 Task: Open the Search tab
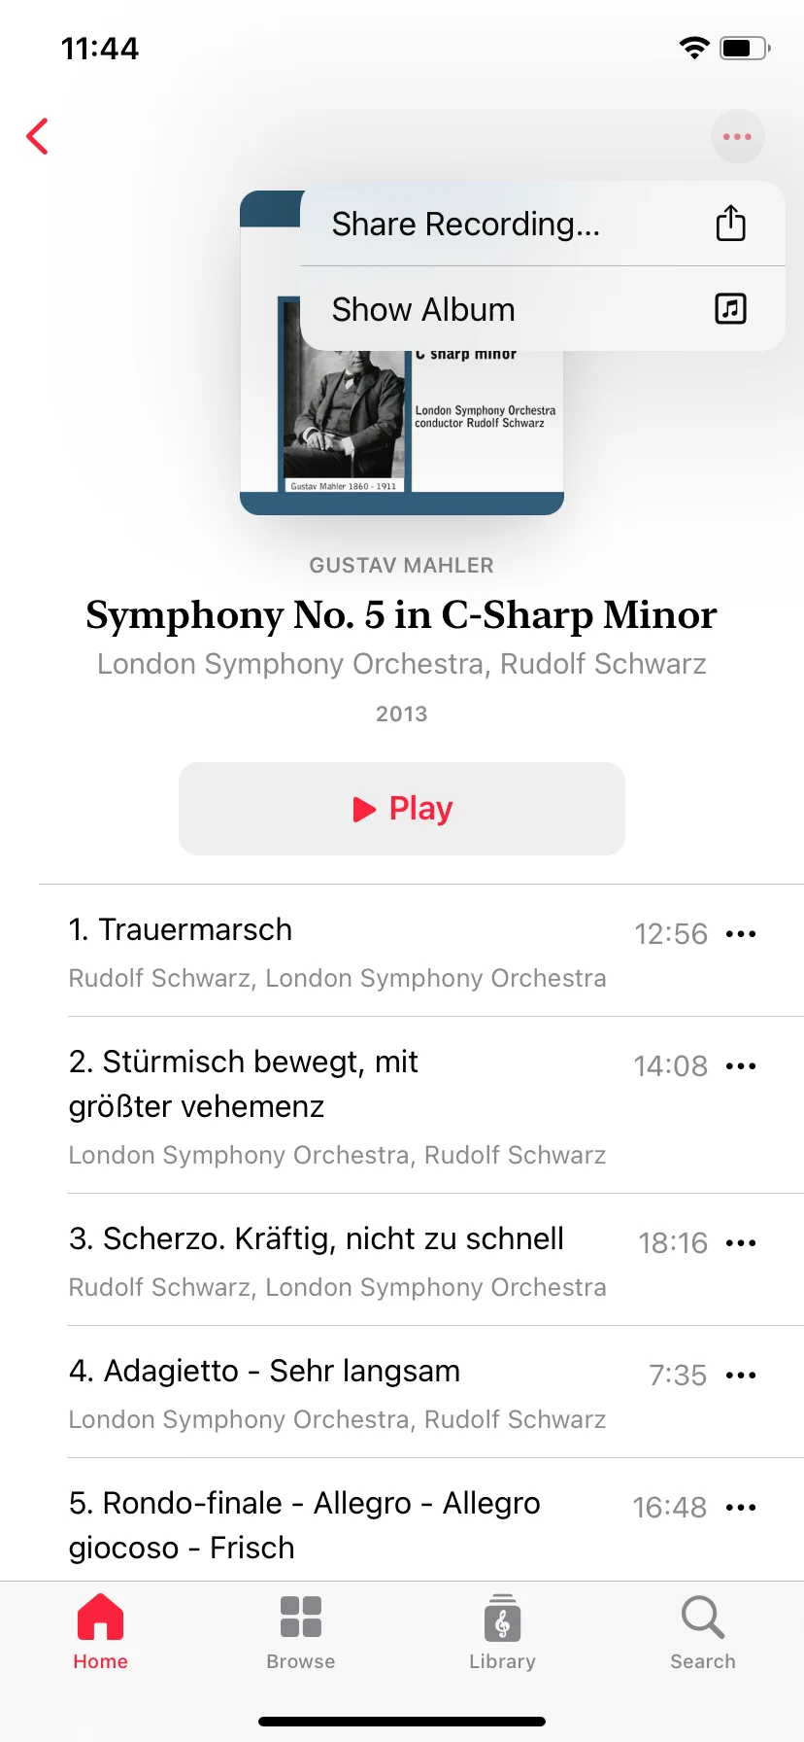[x=703, y=1633]
